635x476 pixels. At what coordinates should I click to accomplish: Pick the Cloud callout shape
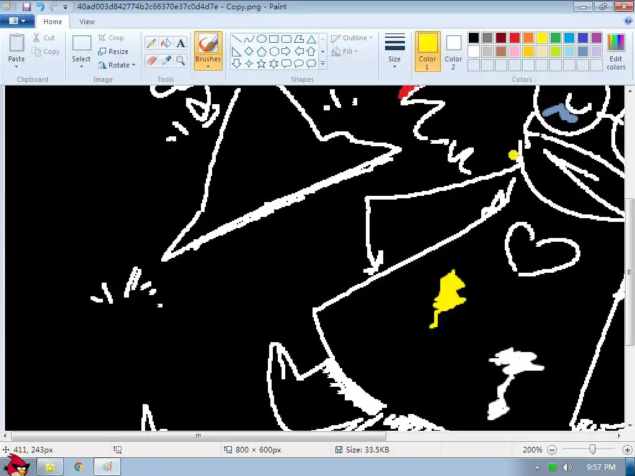tap(311, 64)
